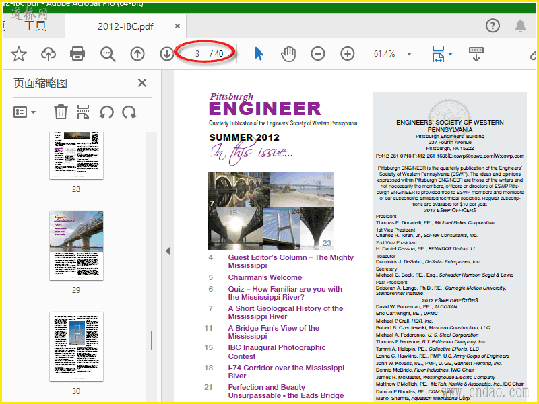Screen dimensions: 539x404
Task: Print the document with printer icon
Action: tap(77, 54)
